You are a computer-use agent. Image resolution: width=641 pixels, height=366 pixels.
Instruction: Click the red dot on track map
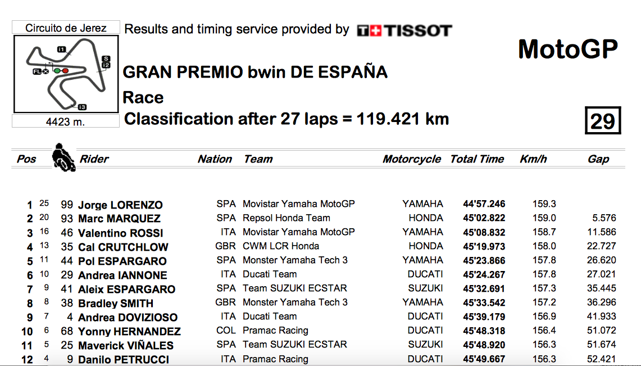point(65,71)
